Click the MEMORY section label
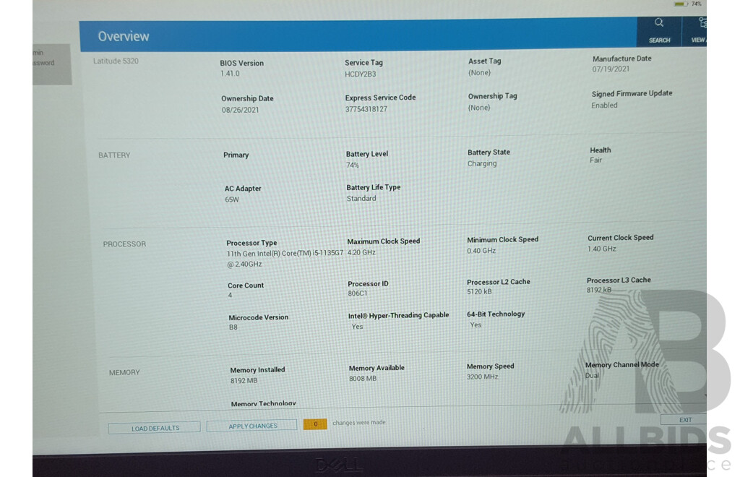Viewport: 740px width, 477px height. [124, 372]
